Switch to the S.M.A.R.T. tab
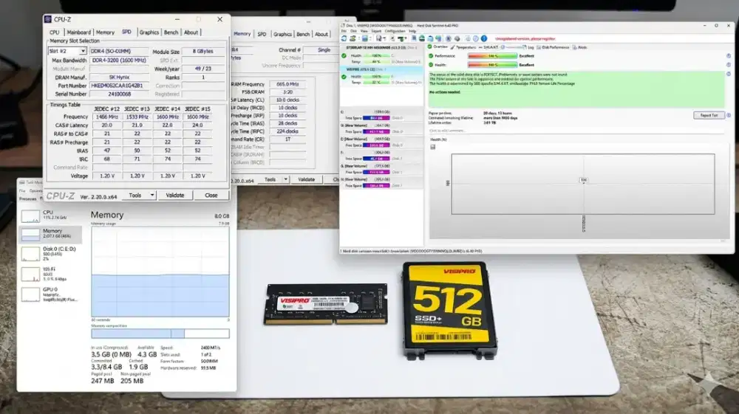This screenshot has height=414, width=739. (488, 47)
